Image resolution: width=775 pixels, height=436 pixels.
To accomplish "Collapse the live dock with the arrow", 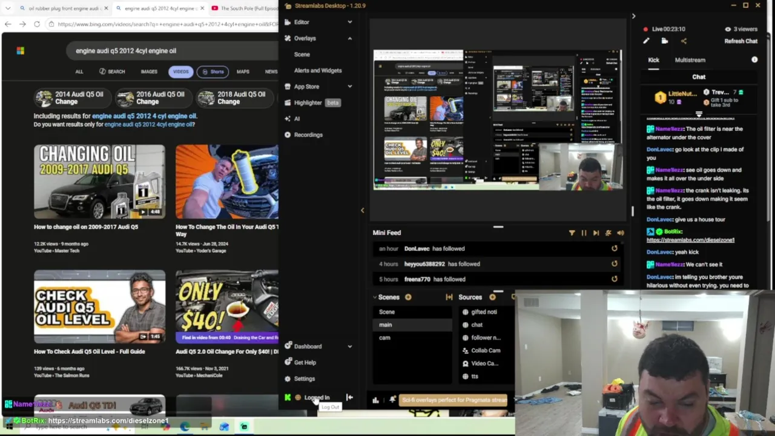I will pos(633,16).
